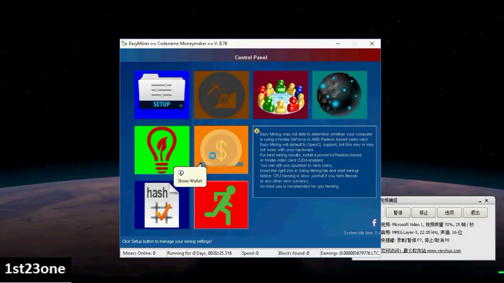504x283 pixels.
Task: Visit the www.veryhuo.com link
Action: point(443,250)
